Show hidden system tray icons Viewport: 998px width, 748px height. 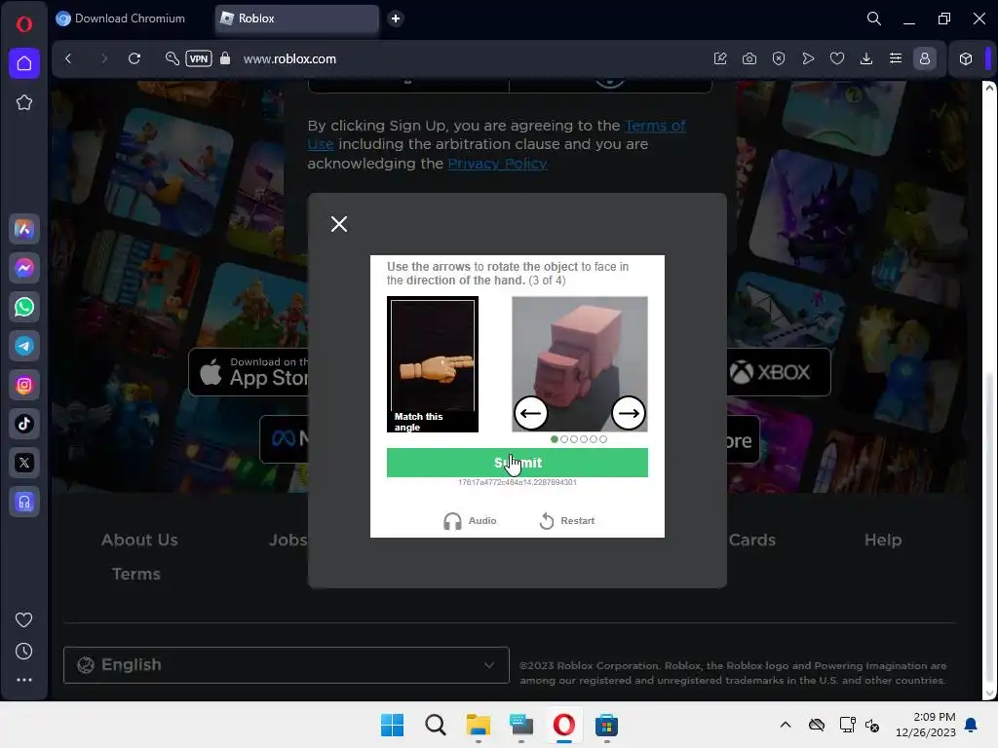[x=786, y=725]
